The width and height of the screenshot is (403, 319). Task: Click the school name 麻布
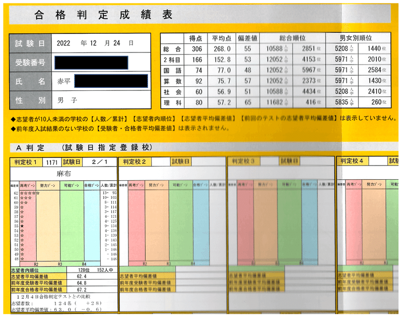coord(63,174)
